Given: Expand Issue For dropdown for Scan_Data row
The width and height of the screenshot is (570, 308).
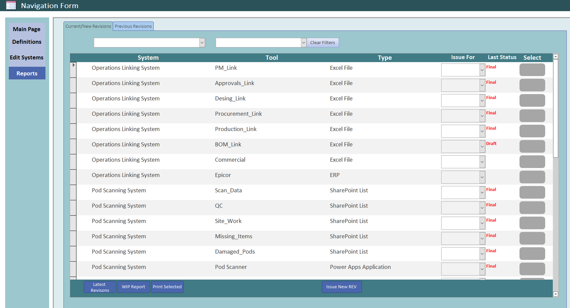Looking at the screenshot, I should coord(482,193).
